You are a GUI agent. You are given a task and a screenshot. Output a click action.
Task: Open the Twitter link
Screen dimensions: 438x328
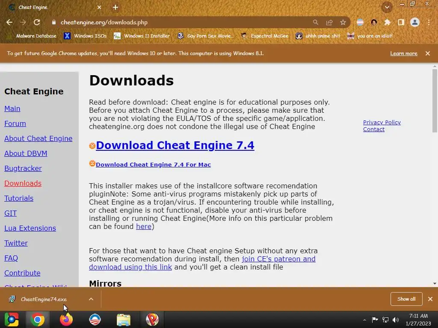(16, 243)
